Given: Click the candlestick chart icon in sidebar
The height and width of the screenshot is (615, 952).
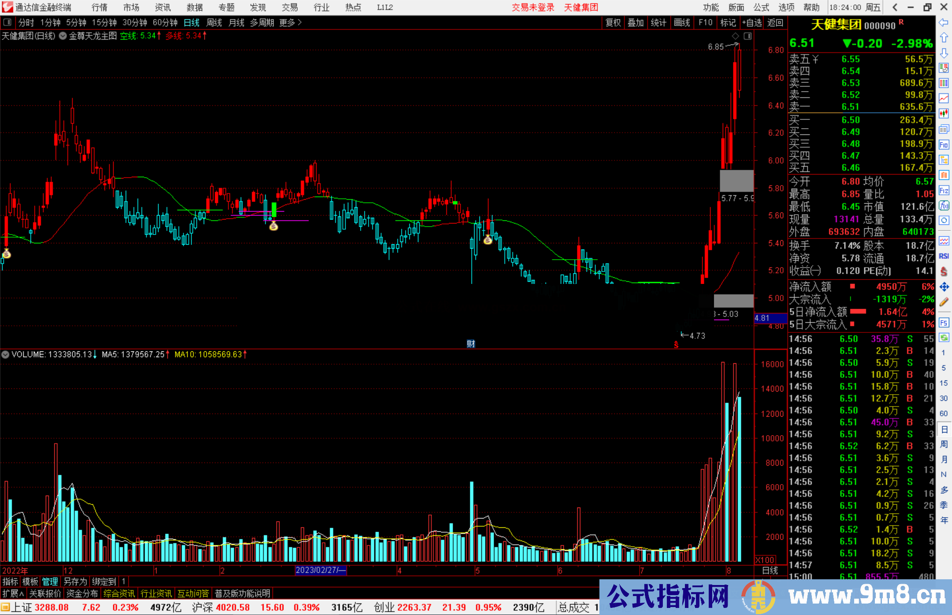Looking at the screenshot, I should coord(944,114).
